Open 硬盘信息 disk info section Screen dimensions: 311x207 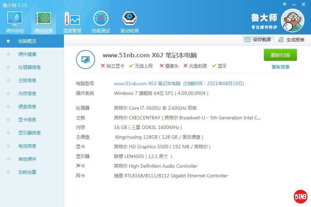pos(27,107)
